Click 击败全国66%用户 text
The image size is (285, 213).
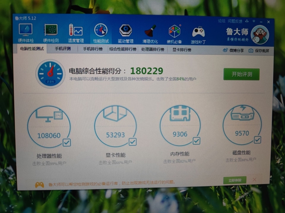coord(115,162)
